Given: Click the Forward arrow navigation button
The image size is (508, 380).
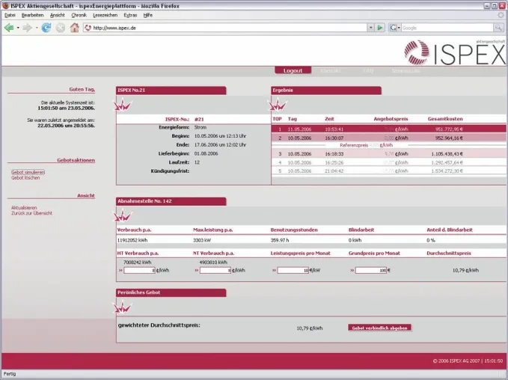Looking at the screenshot, I should click(x=27, y=28).
